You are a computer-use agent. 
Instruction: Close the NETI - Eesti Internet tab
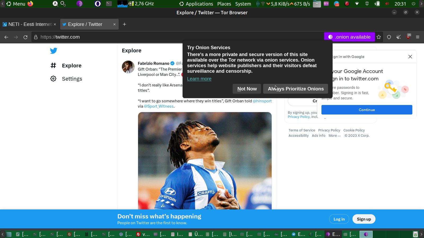(x=55, y=24)
